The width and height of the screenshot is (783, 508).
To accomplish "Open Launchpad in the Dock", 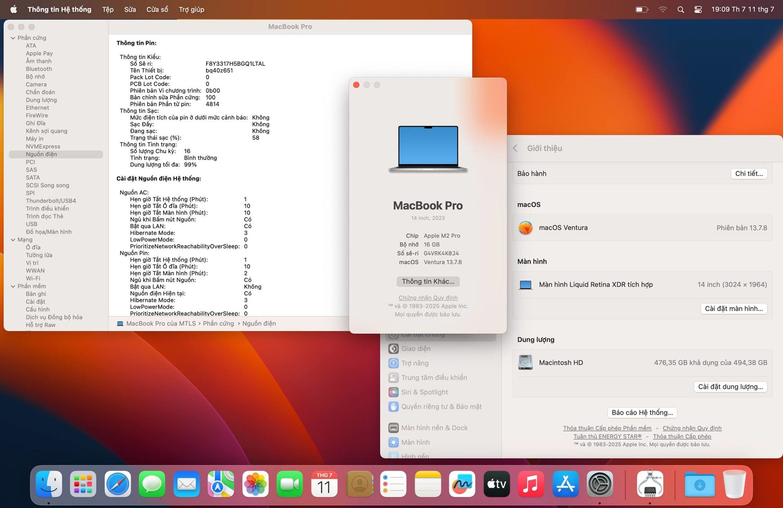I will (83, 484).
